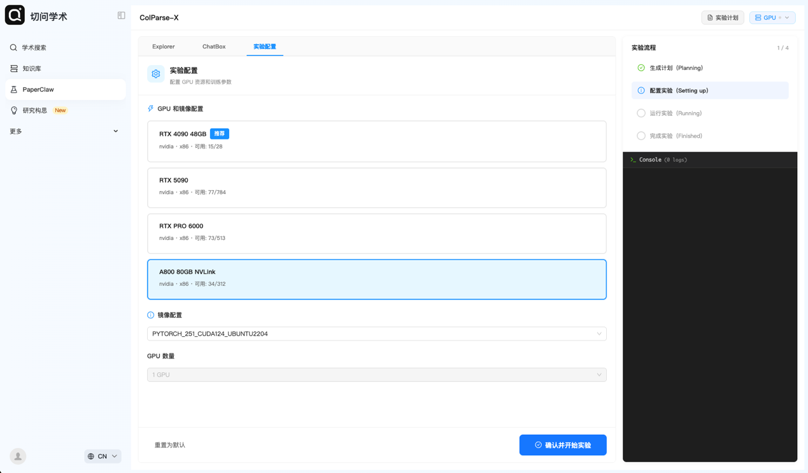This screenshot has height=473, width=808.
Task: Select the RTX 4090 48GB option
Action: (x=376, y=141)
